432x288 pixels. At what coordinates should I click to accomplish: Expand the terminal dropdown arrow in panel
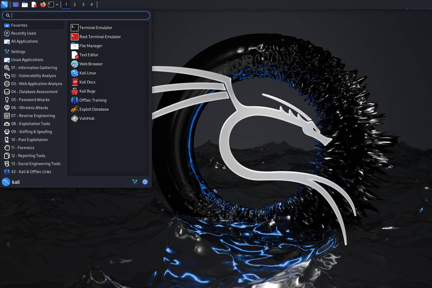(x=57, y=4)
